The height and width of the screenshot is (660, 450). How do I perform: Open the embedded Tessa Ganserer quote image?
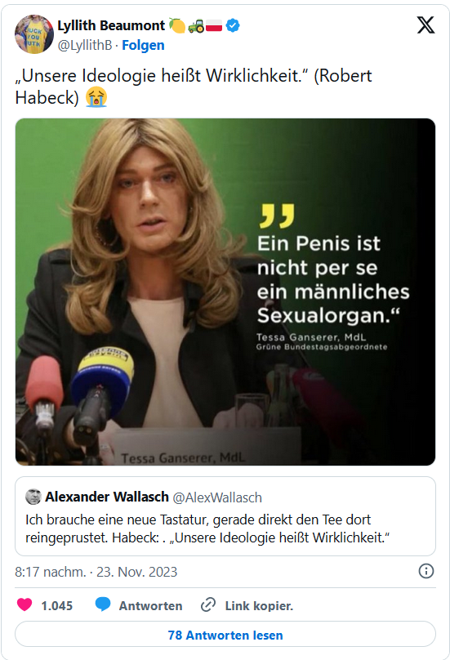tap(225, 292)
